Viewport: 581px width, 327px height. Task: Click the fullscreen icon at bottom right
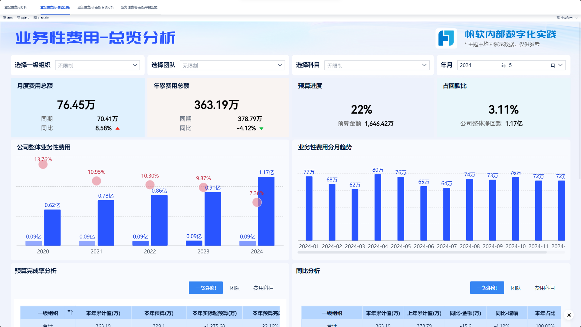coord(569,315)
